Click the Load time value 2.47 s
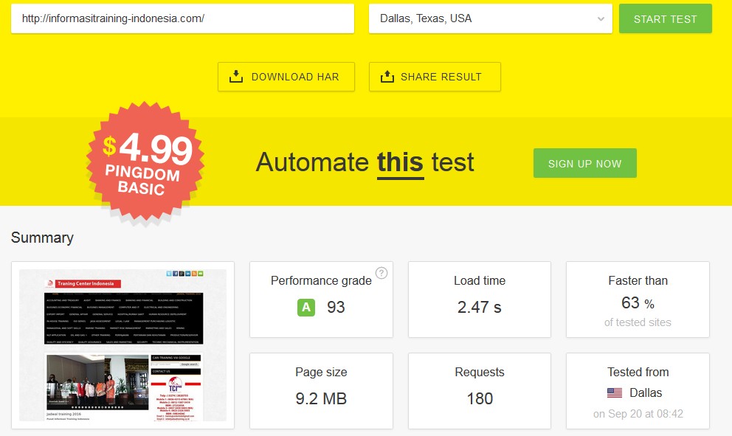 480,307
